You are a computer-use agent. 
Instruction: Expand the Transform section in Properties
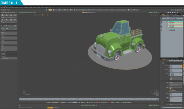tap(163, 64)
